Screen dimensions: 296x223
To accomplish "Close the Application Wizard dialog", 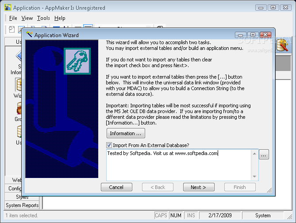I will pyautogui.click(x=265, y=35).
